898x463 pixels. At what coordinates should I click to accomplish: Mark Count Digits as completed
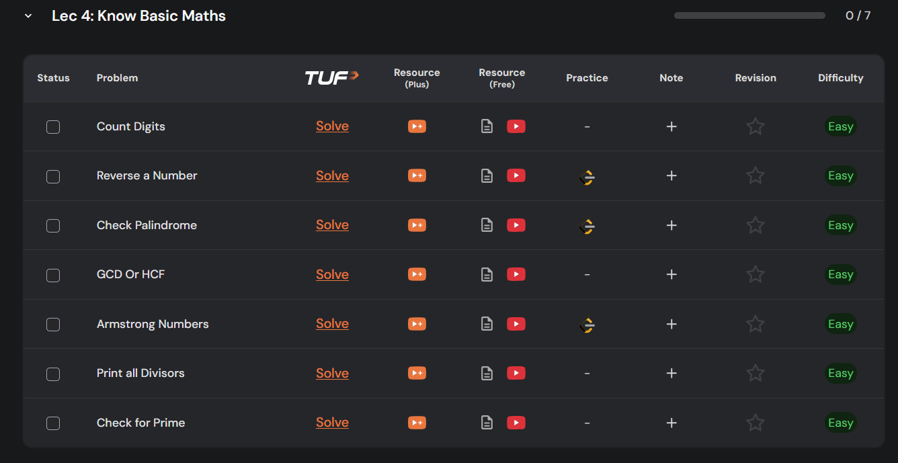click(53, 127)
